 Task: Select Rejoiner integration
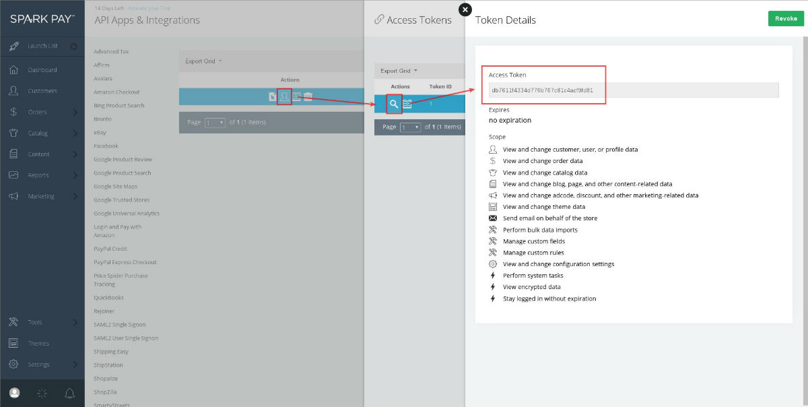104,311
